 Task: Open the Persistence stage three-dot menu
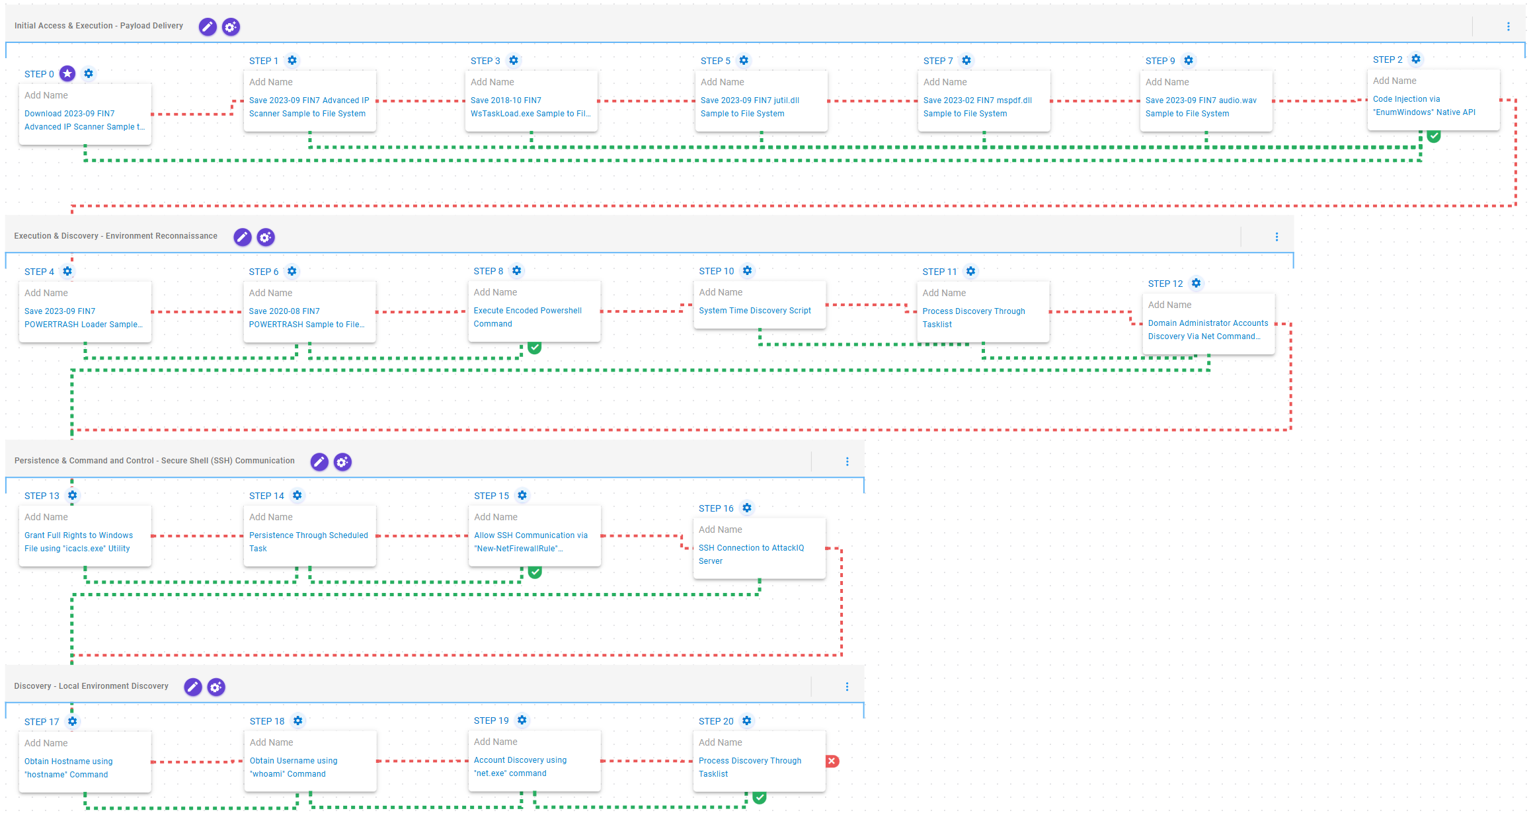point(847,461)
